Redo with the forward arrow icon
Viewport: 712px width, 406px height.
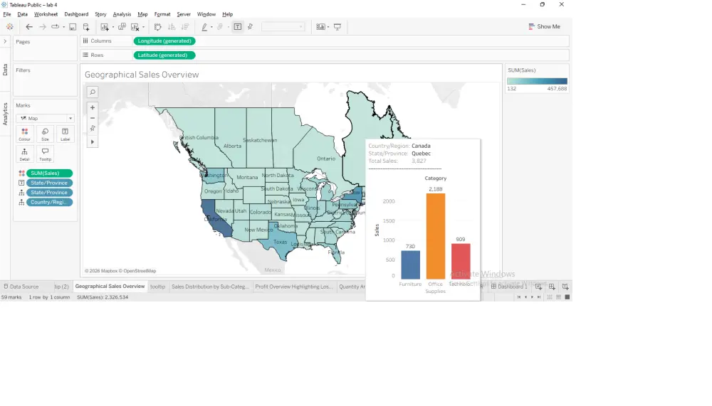(42, 27)
